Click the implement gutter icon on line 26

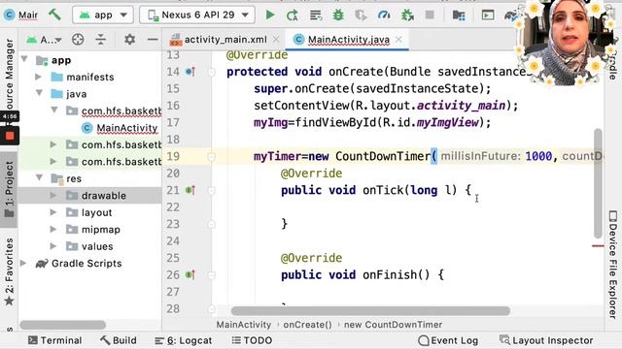[x=190, y=274]
